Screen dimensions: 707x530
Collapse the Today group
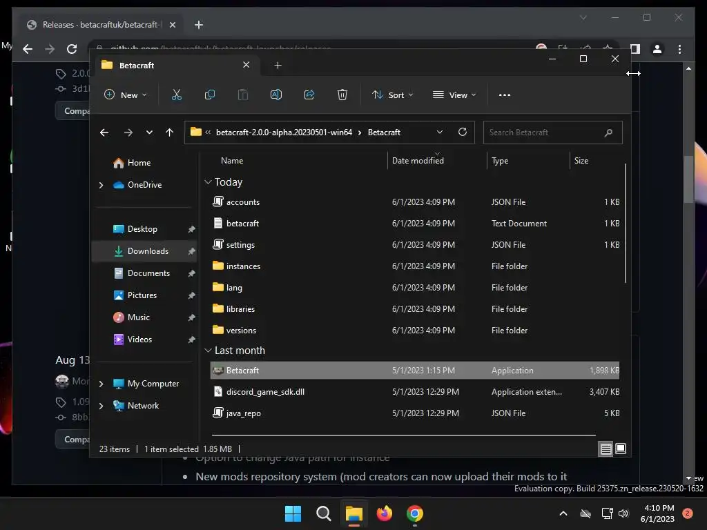(208, 182)
